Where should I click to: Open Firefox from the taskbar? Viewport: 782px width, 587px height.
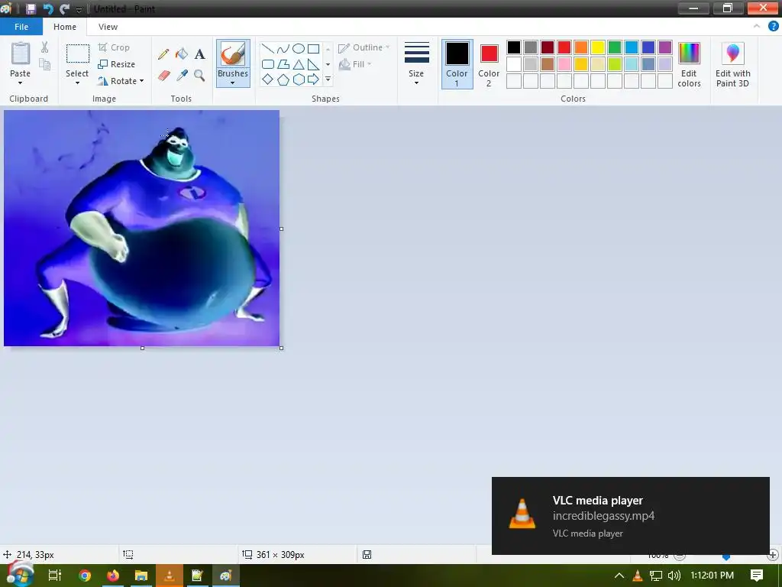tap(113, 576)
